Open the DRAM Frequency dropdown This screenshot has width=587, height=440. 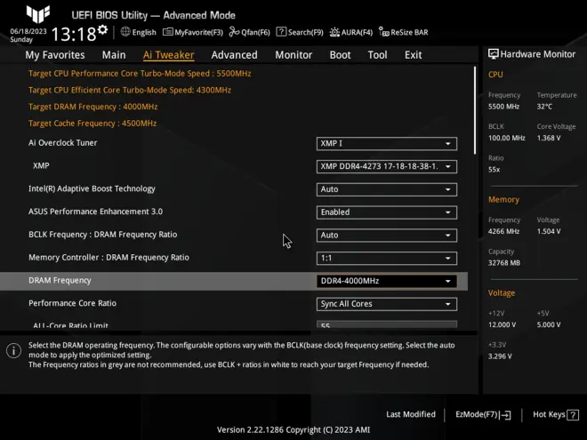(x=387, y=281)
